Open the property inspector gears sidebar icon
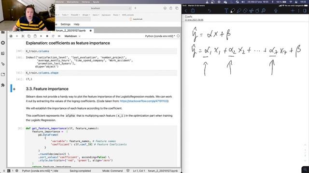The width and height of the screenshot is (309, 173). pyautogui.click(x=3, y=64)
